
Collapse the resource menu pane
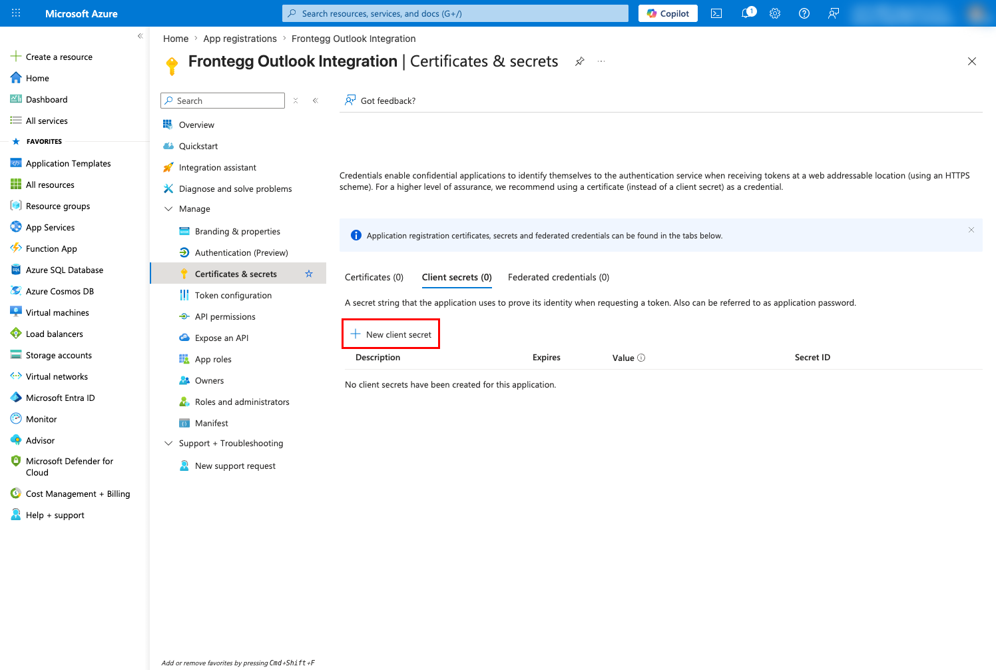click(x=316, y=101)
